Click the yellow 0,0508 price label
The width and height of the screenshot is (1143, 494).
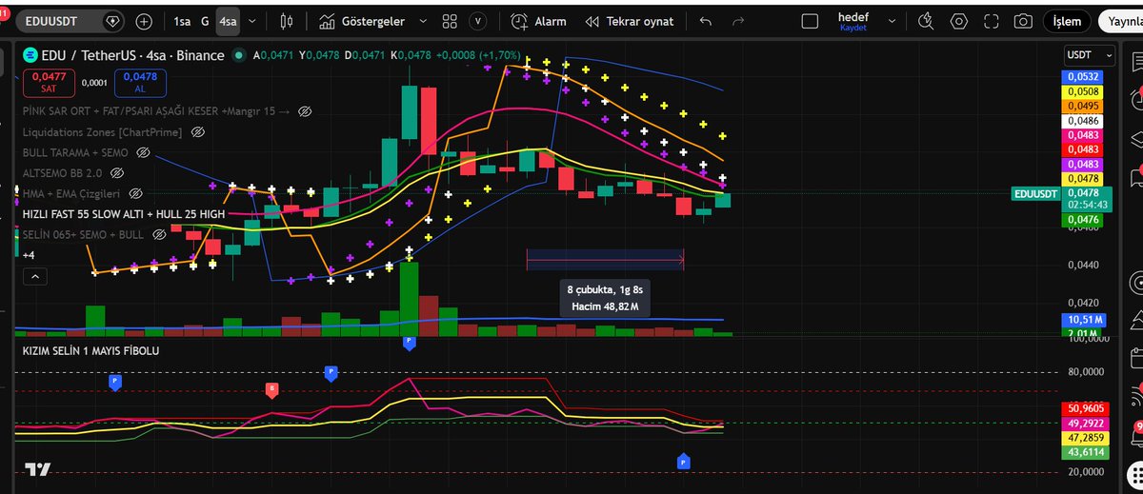point(1083,92)
